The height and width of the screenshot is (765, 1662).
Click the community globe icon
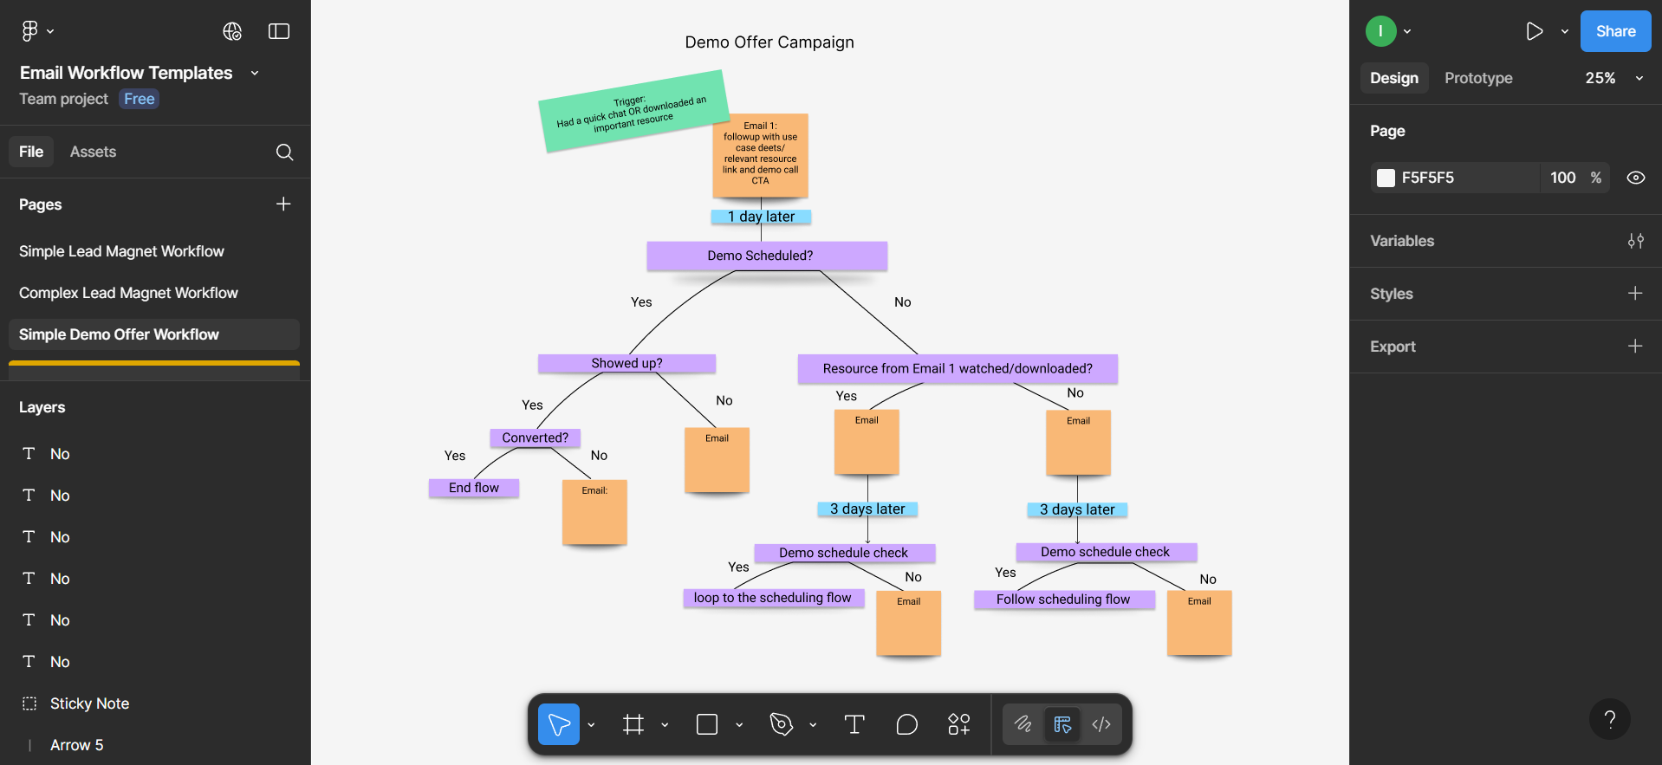(x=232, y=31)
